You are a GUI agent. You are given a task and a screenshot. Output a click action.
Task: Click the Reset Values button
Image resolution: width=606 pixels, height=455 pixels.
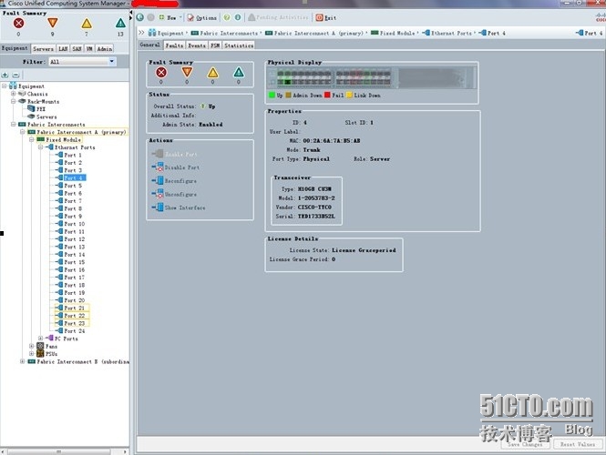tap(578, 444)
